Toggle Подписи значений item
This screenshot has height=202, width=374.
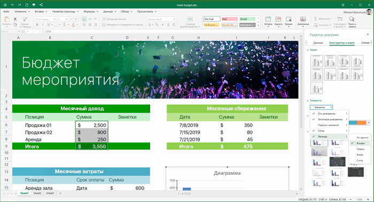click(x=330, y=125)
